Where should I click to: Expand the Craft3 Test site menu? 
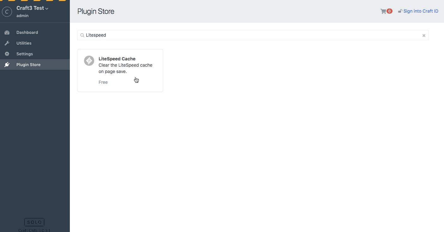pyautogui.click(x=33, y=8)
